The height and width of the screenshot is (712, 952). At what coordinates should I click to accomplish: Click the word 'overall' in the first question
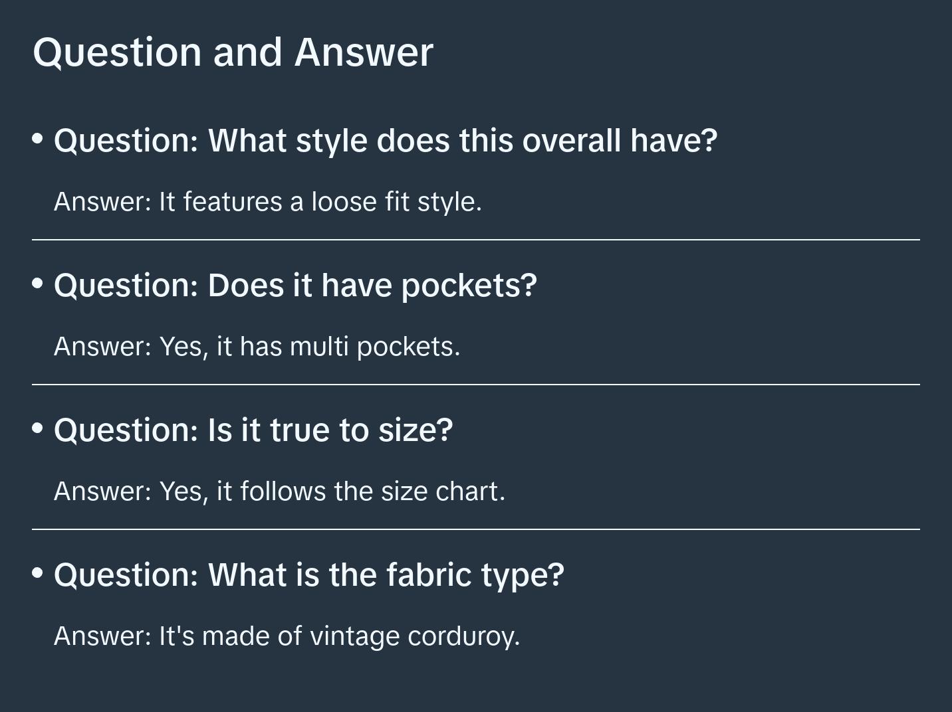(572, 140)
